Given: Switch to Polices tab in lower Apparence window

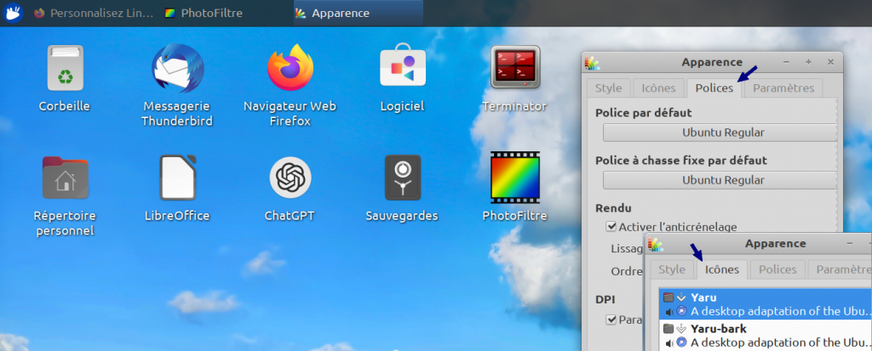Looking at the screenshot, I should [777, 269].
